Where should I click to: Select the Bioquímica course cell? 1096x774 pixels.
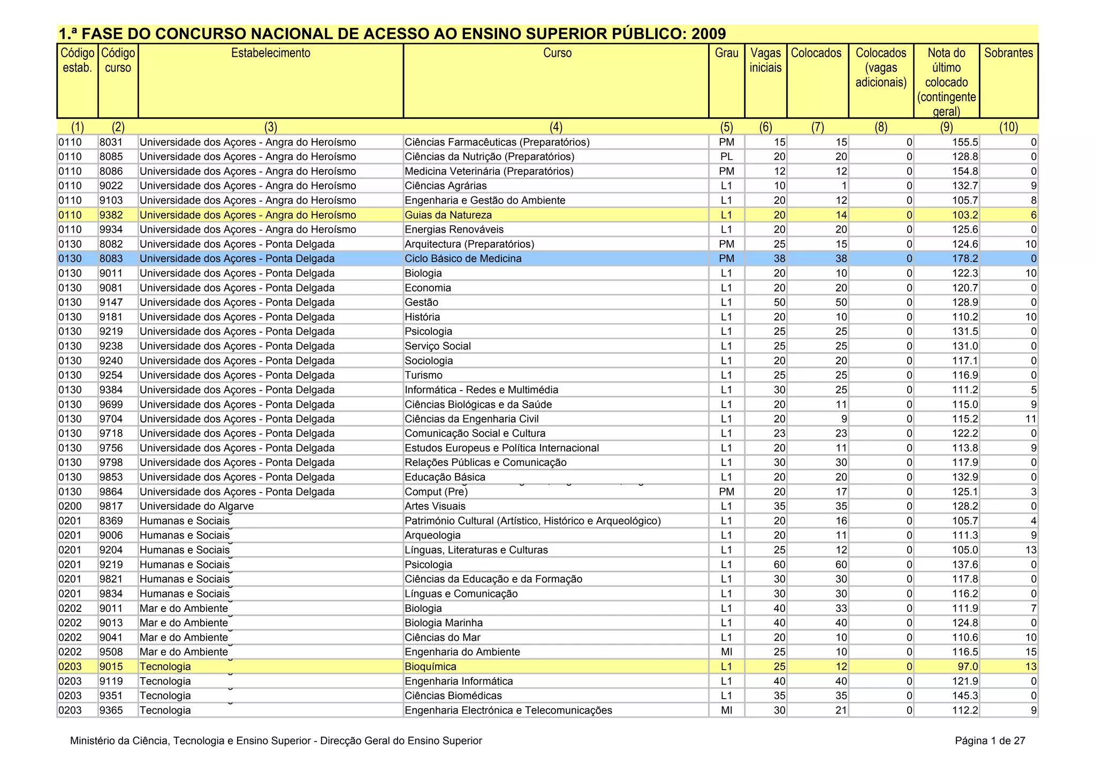click(x=431, y=667)
